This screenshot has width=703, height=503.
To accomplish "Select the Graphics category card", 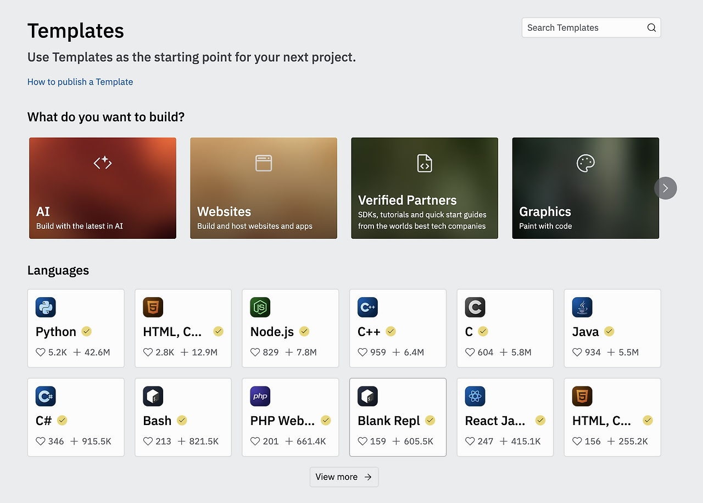I will coord(585,188).
